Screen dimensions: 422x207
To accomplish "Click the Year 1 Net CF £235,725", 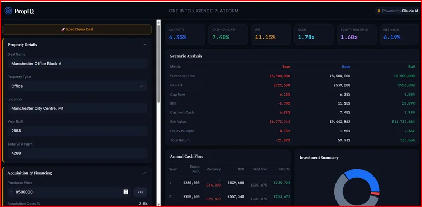I will coord(282,183).
